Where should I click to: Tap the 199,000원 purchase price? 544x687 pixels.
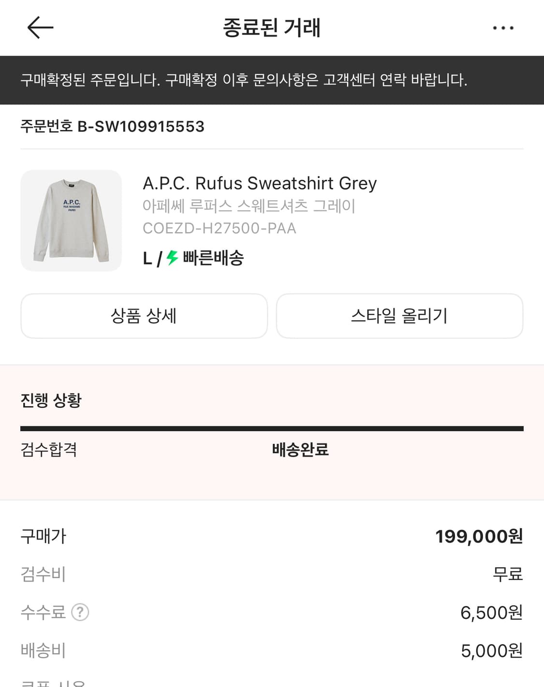click(x=479, y=536)
